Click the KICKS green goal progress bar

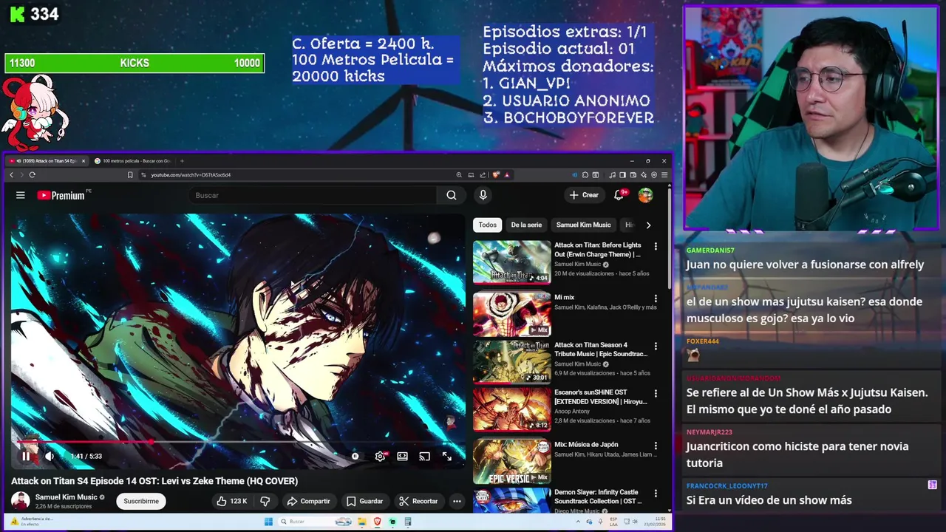[135, 64]
